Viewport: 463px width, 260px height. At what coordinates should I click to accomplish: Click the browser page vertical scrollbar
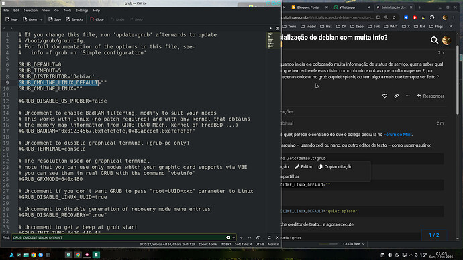coord(458,80)
